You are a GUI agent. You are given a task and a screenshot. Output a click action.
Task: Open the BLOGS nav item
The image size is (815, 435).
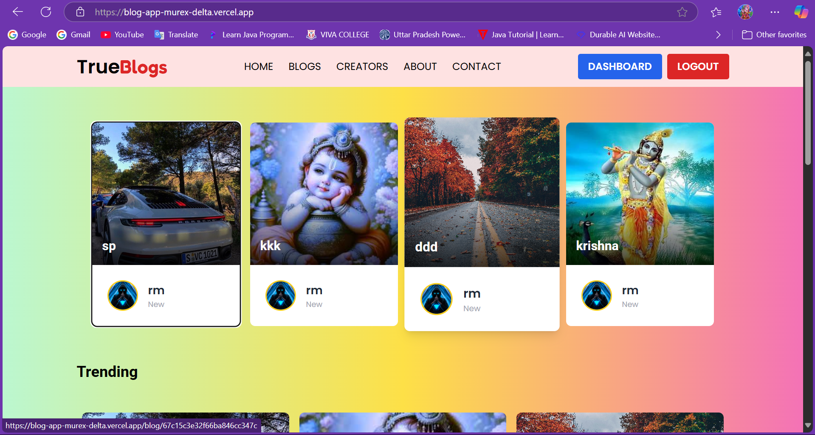pos(305,67)
